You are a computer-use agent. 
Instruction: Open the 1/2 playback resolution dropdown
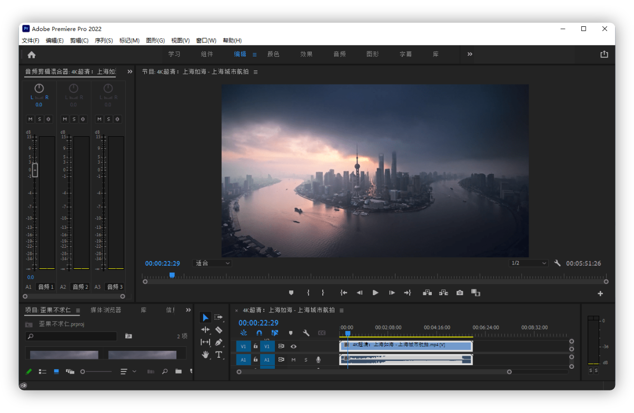click(528, 263)
